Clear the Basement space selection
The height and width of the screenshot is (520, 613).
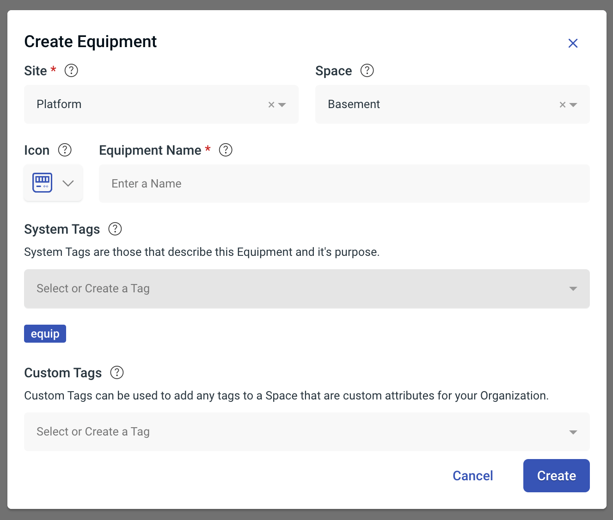(563, 105)
